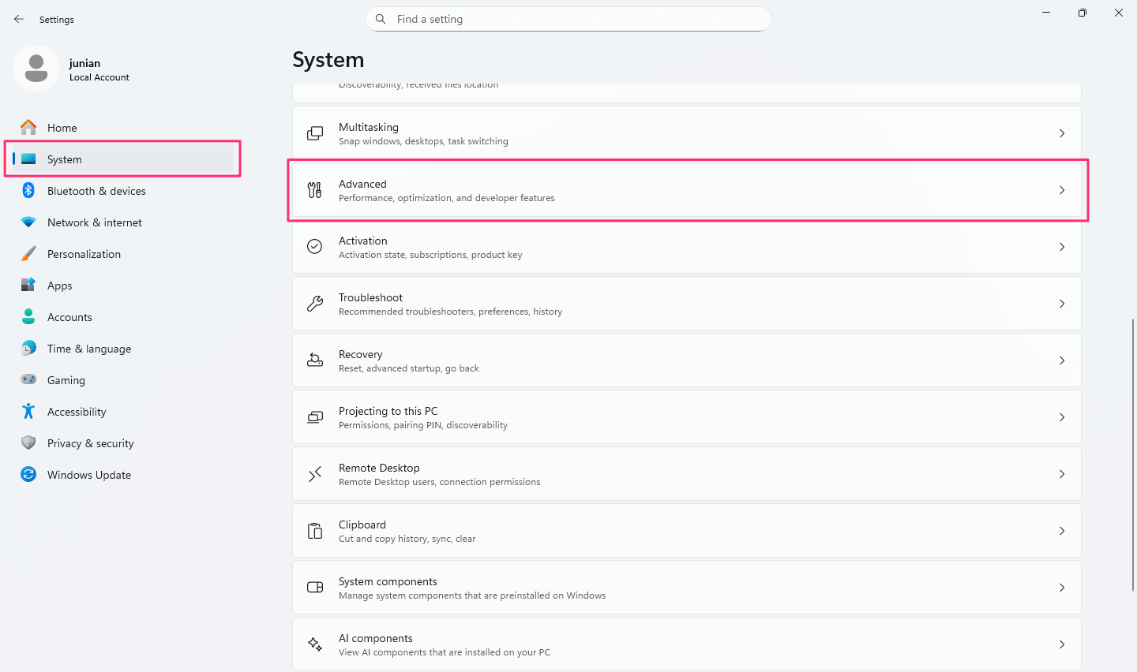This screenshot has width=1137, height=672.
Task: Click the Accessibility figure icon
Action: point(28,411)
